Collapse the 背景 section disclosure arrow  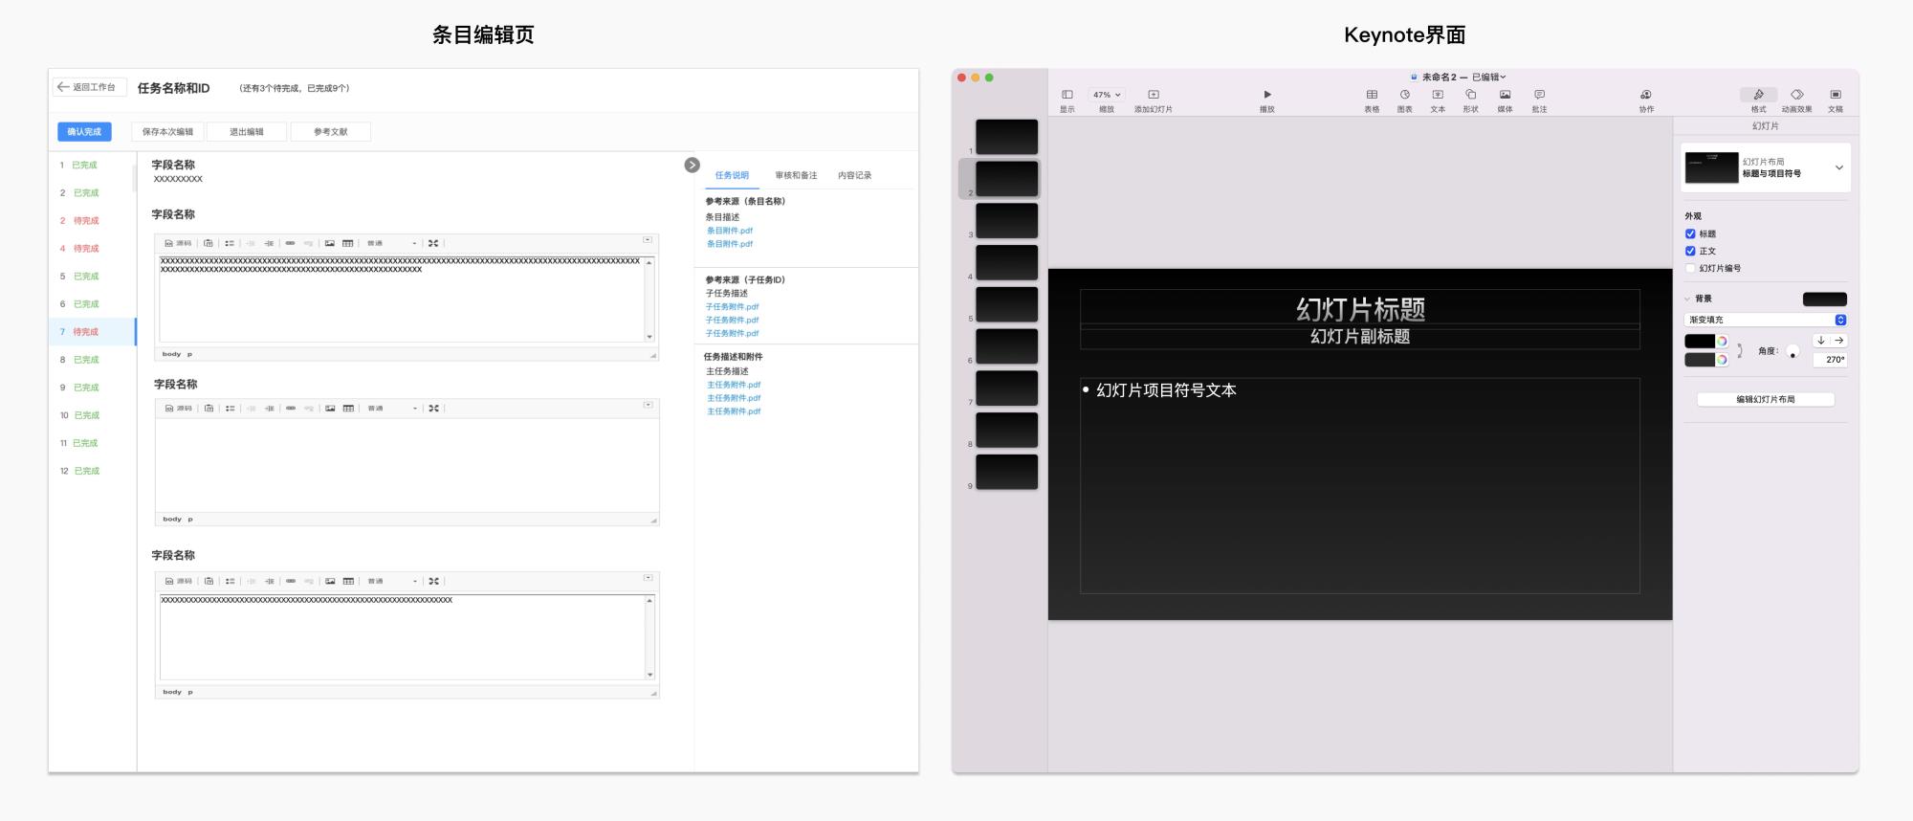[1687, 299]
